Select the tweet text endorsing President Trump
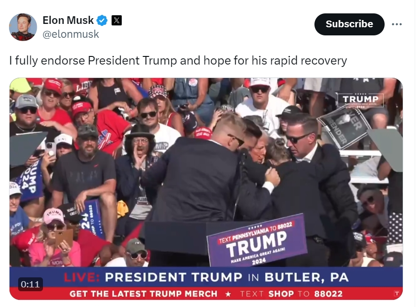This screenshot has height=307, width=418. point(178,60)
